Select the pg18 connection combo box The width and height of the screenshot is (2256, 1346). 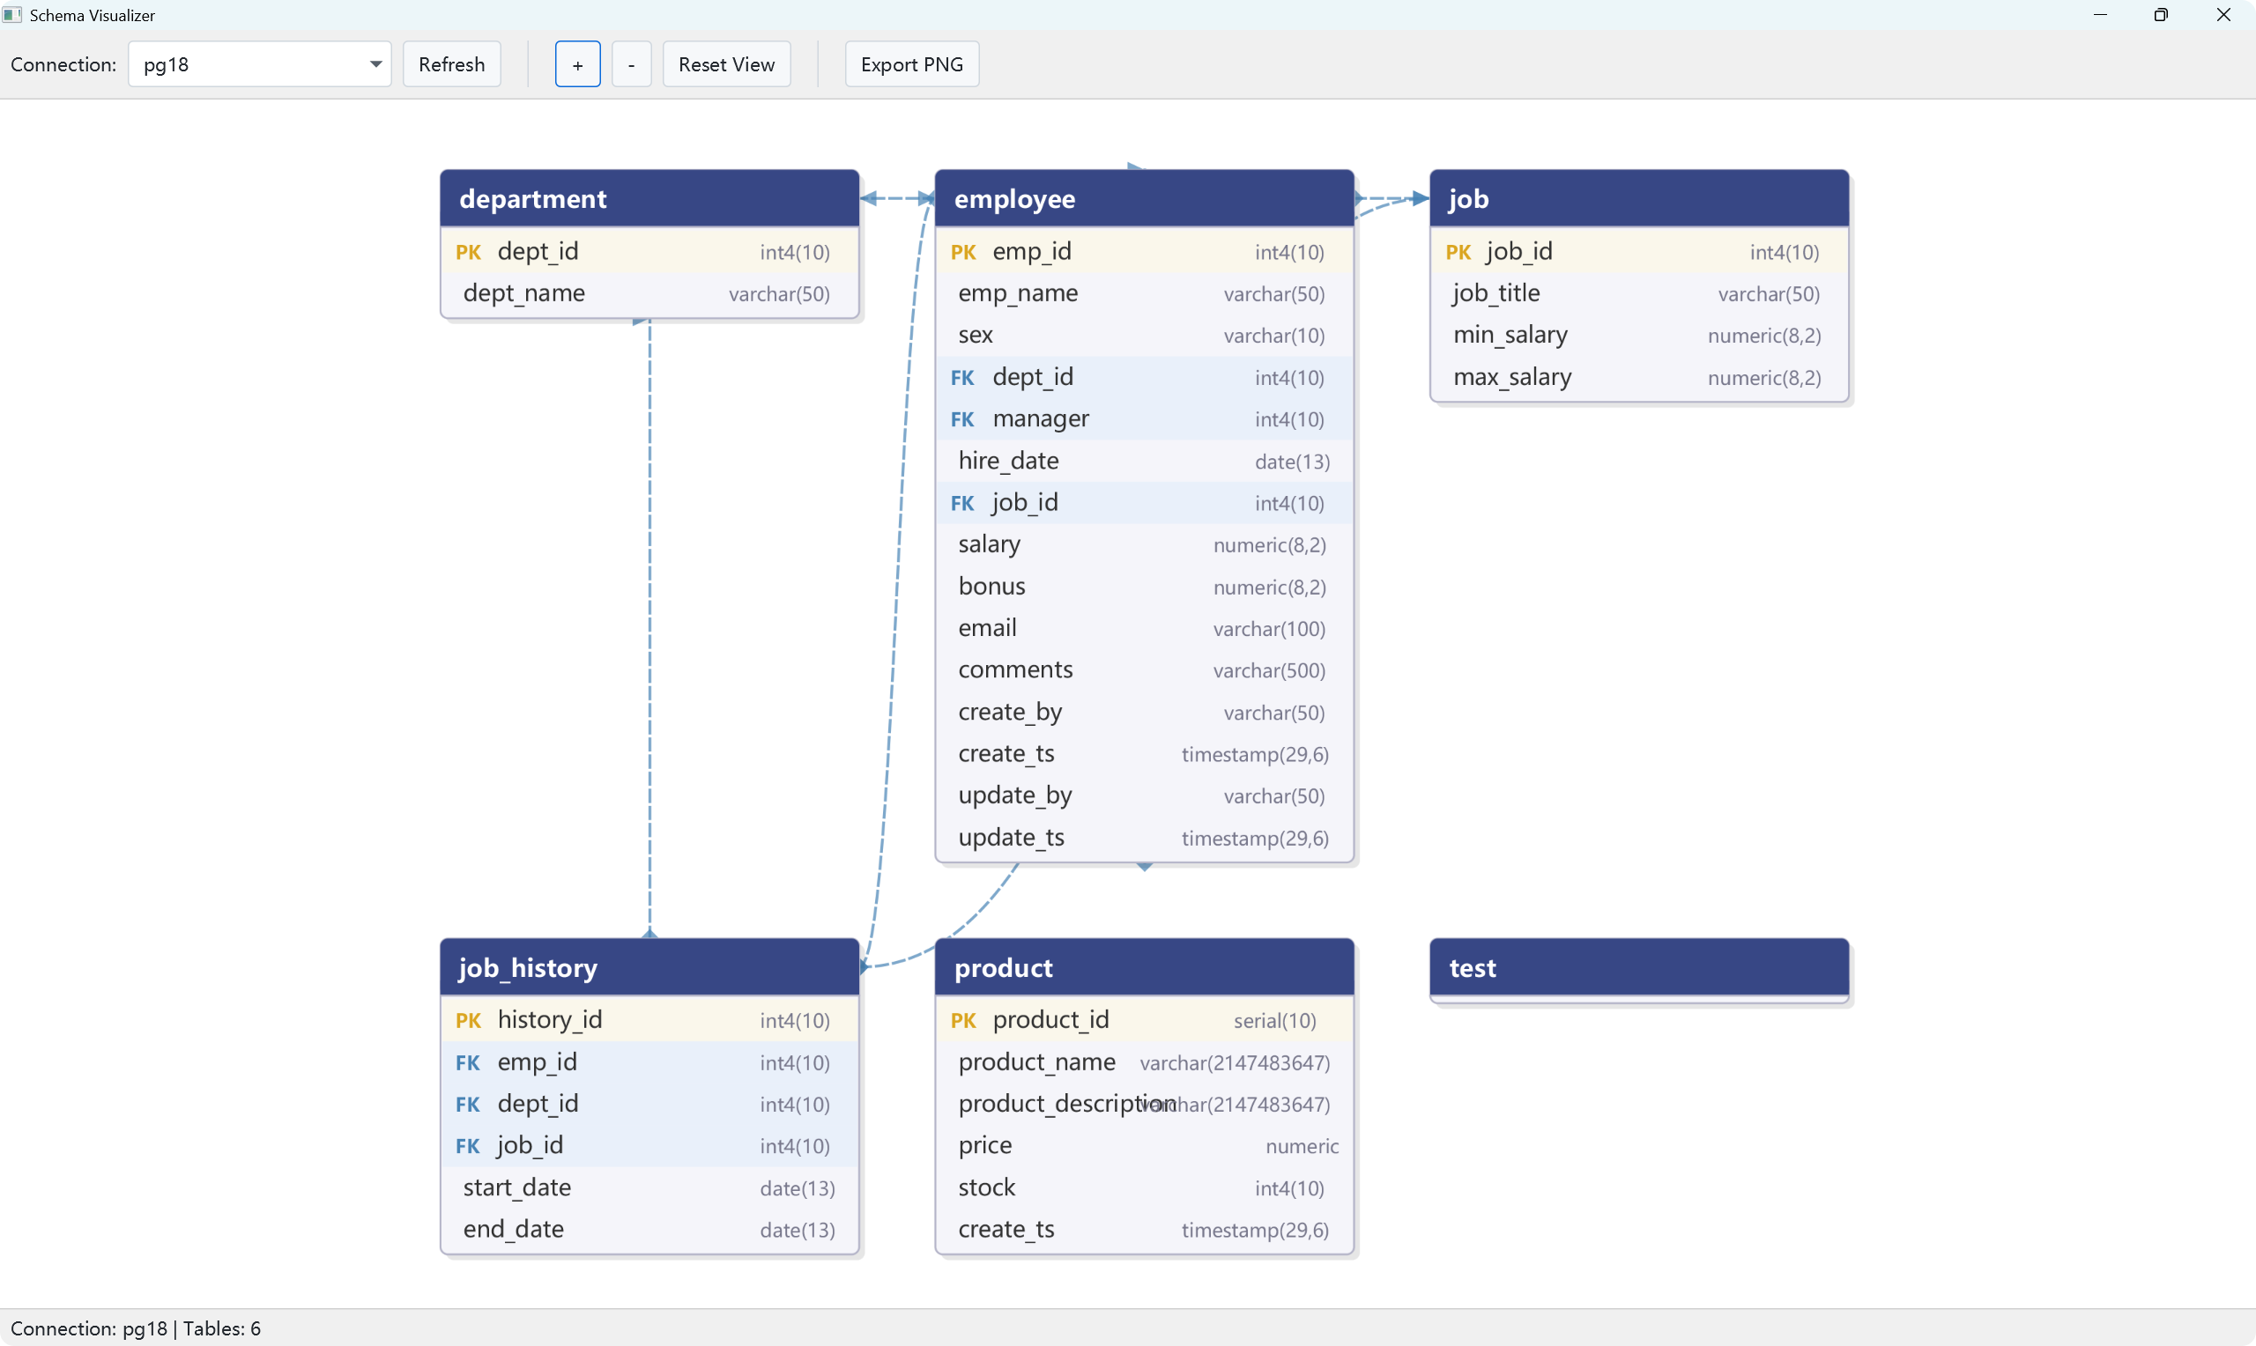[x=245, y=64]
